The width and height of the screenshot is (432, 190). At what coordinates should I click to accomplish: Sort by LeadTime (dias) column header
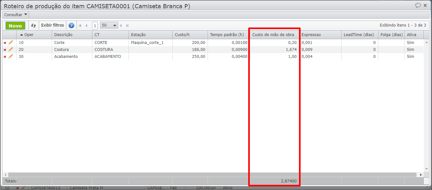360,34
